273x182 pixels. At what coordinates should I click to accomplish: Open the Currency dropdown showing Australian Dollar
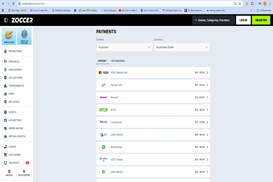tap(182, 47)
